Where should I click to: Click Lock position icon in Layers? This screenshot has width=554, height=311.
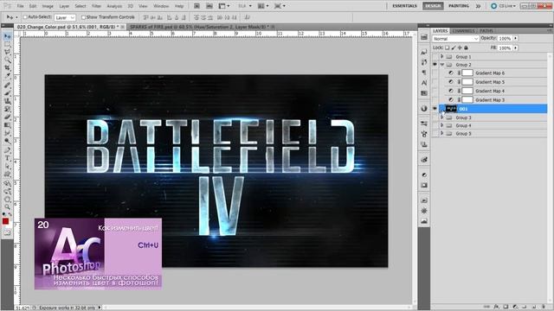[x=460, y=48]
